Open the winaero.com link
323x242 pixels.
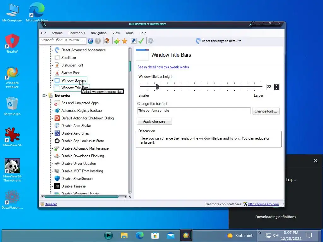click(263, 204)
